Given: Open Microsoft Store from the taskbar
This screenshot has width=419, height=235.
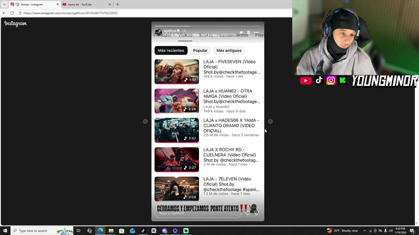Looking at the screenshot, I should pyautogui.click(x=121, y=231).
